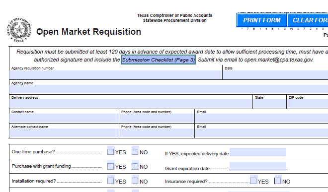Click the PRINT FORM button

tap(261, 20)
